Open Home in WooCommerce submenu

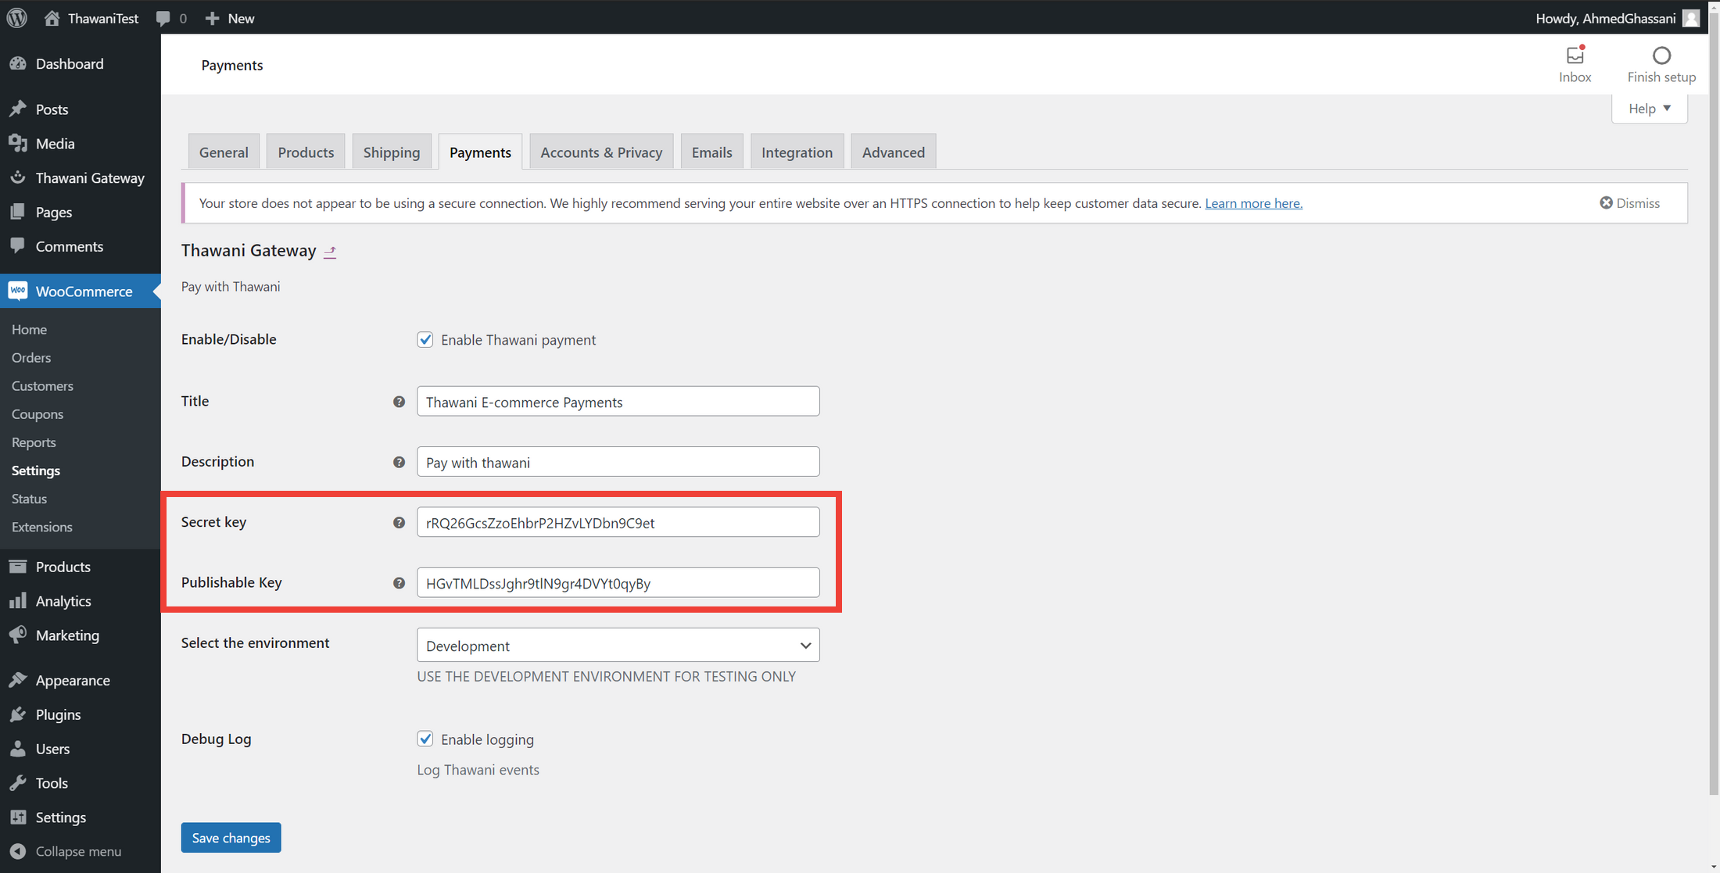(30, 329)
